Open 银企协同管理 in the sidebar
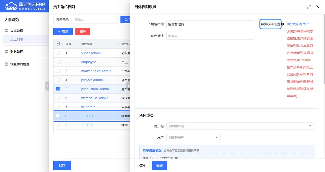 pos(20,64)
